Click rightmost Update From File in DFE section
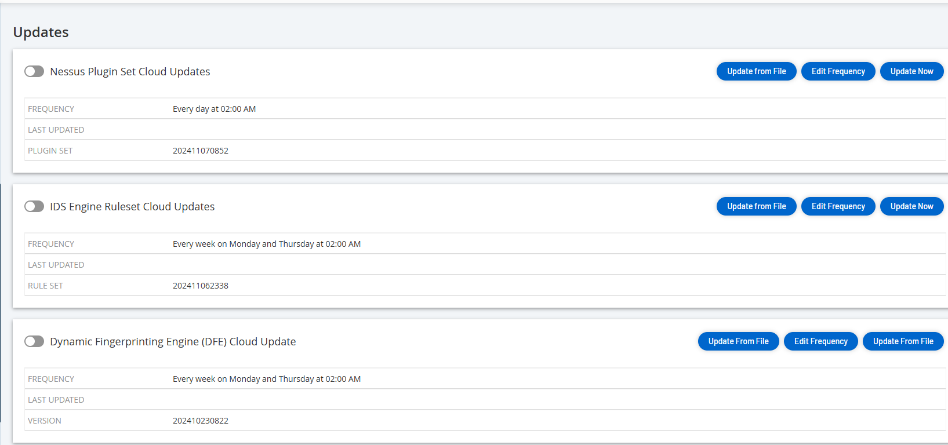The width and height of the screenshot is (948, 445). (903, 341)
